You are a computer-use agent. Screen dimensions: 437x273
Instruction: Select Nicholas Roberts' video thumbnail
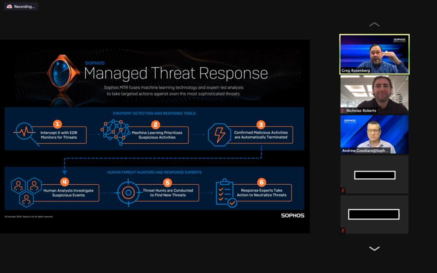[374, 94]
